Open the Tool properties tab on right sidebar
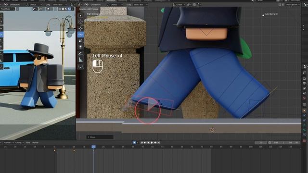308x173 pixels. (305, 73)
